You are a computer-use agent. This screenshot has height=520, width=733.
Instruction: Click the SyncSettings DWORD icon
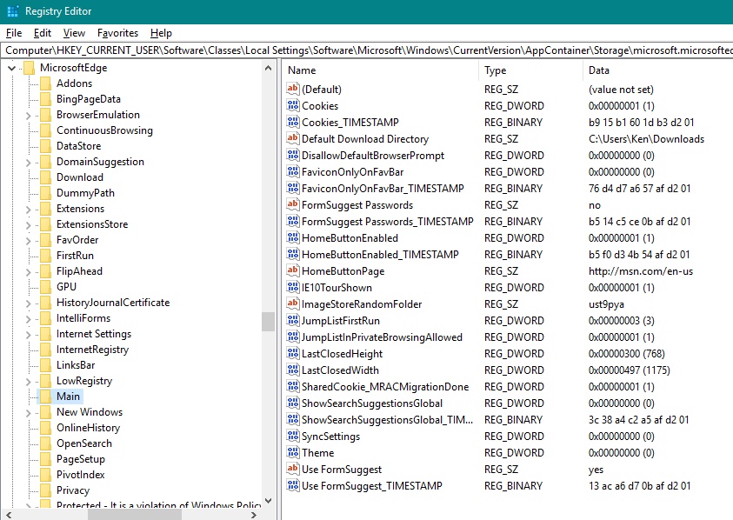[293, 436]
